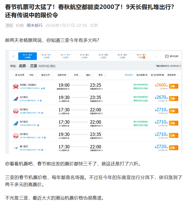The width and height of the screenshot is (191, 206).
Task: Click the publish date 2026年1月27日 22:56
Action: point(66,25)
